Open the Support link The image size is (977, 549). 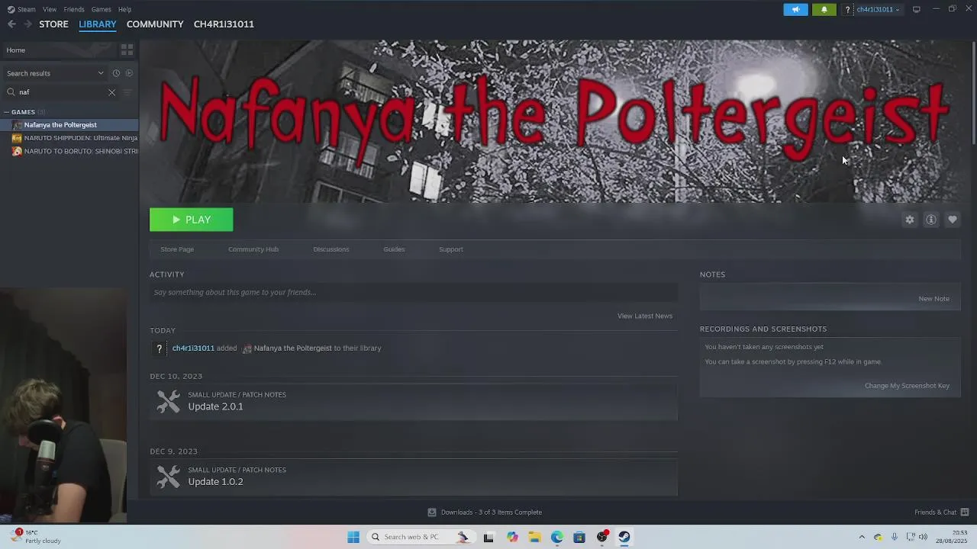pos(451,249)
